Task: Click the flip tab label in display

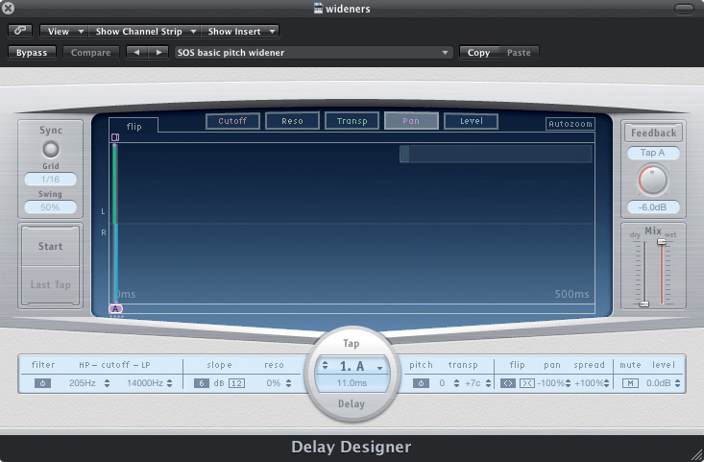Action: click(134, 127)
